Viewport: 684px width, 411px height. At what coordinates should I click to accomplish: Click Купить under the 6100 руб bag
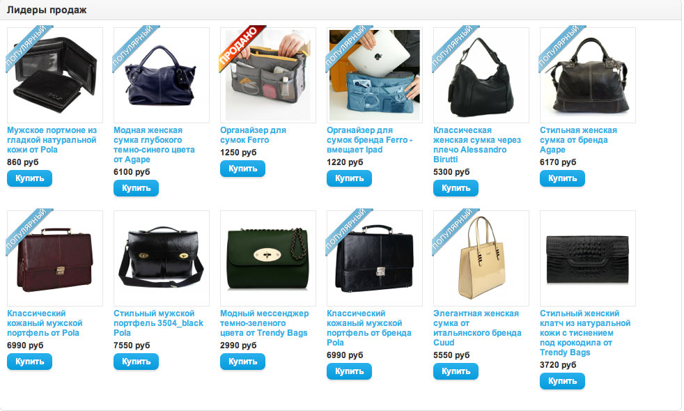pos(136,188)
